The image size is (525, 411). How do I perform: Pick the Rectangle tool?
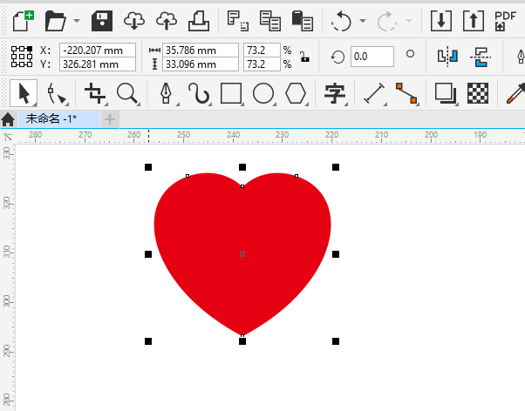pos(231,92)
